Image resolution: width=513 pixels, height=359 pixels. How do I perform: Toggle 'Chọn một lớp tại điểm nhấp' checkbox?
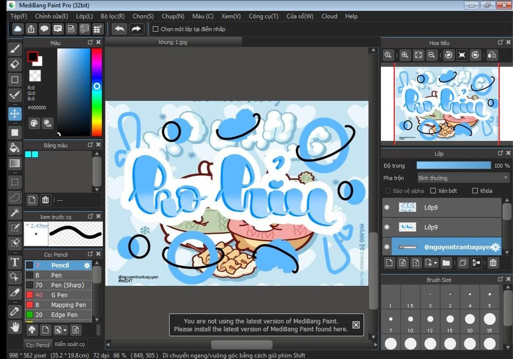tap(156, 29)
